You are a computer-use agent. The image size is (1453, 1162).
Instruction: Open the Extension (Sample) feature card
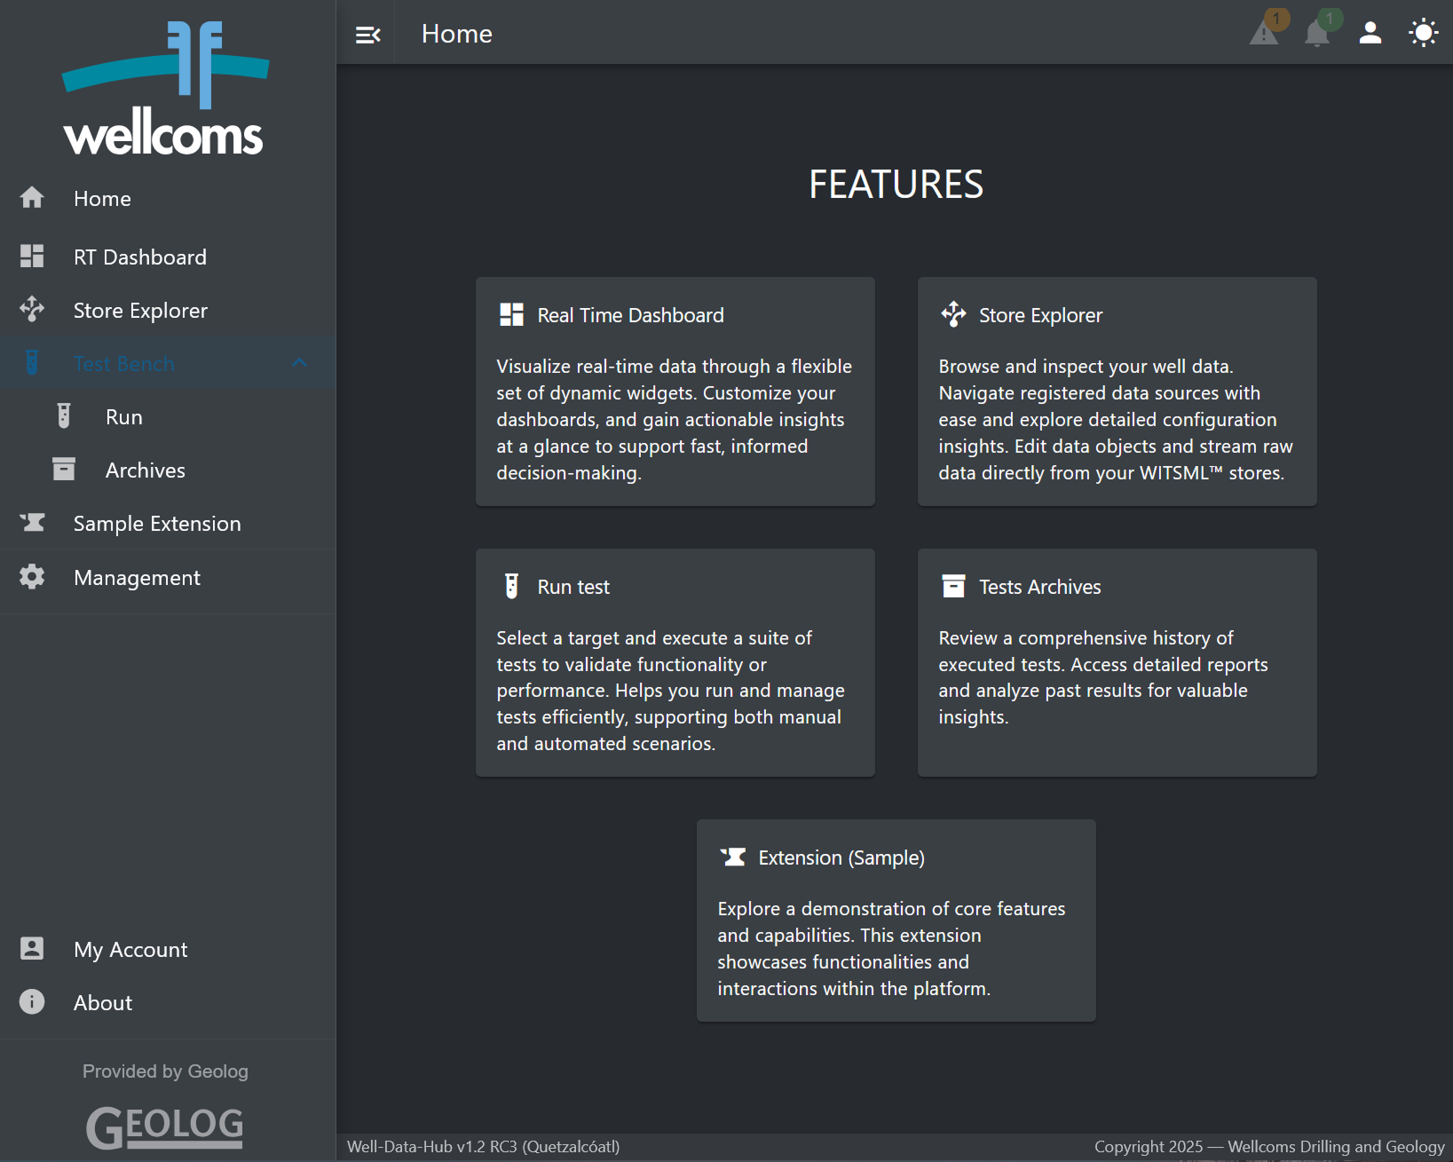tap(896, 921)
